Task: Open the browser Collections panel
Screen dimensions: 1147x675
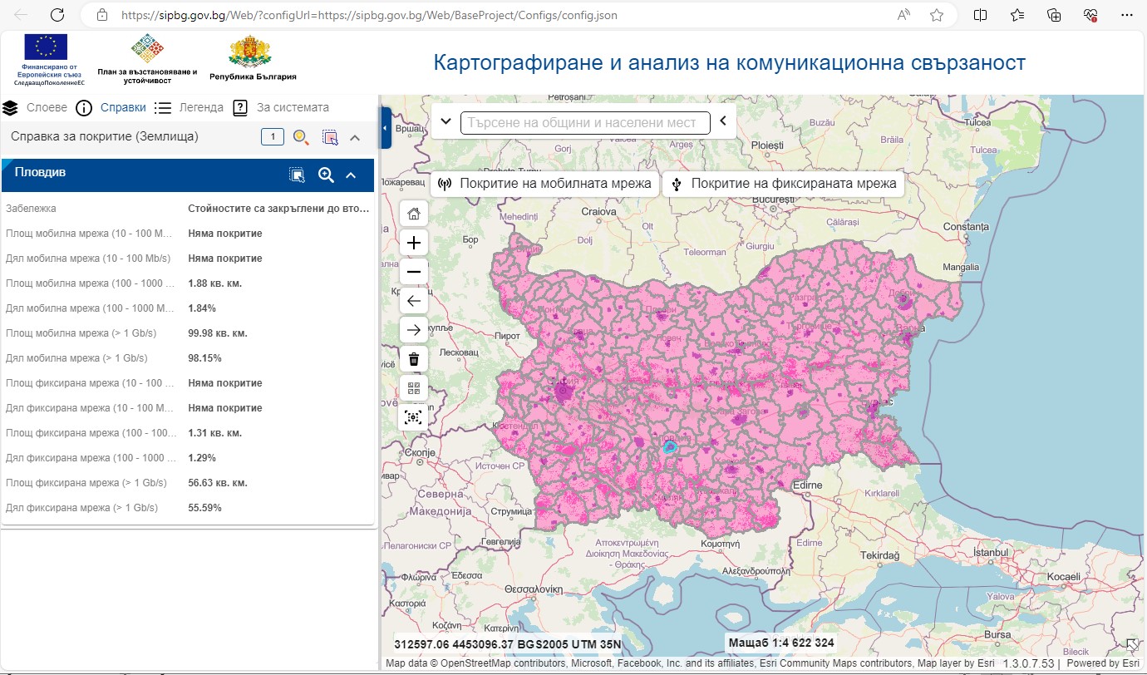Action: pyautogui.click(x=1054, y=15)
